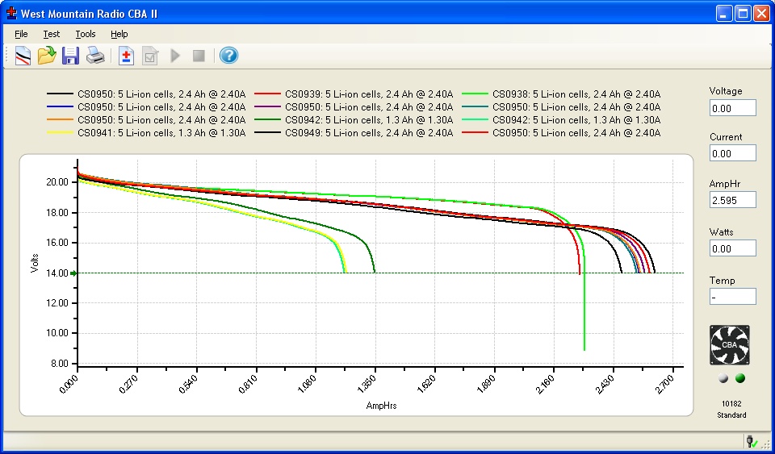Start a new test with plus-minus icon

(126, 56)
